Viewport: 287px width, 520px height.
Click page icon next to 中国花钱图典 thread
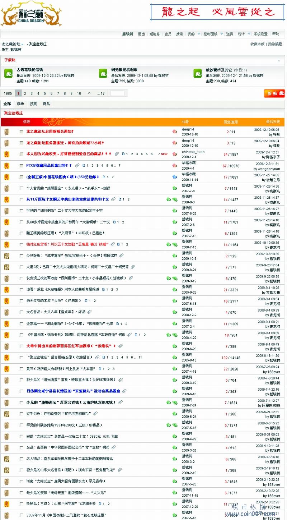point(104,177)
